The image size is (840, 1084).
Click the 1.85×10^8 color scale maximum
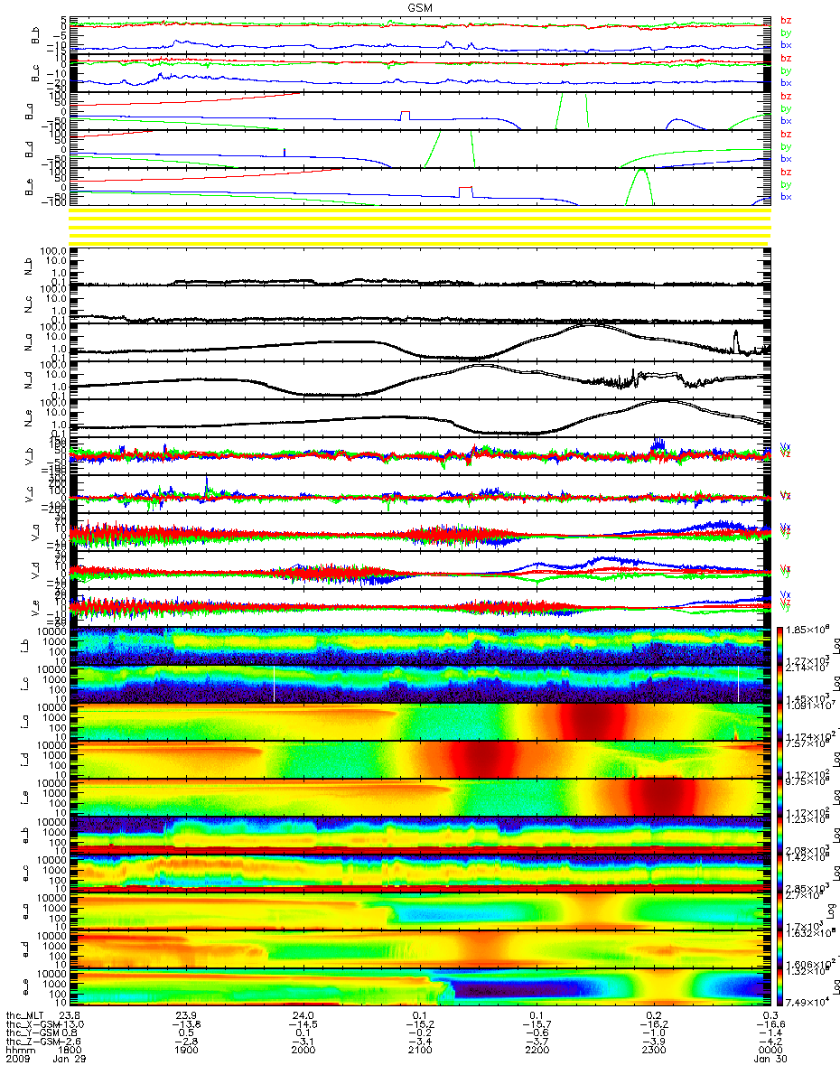806,627
